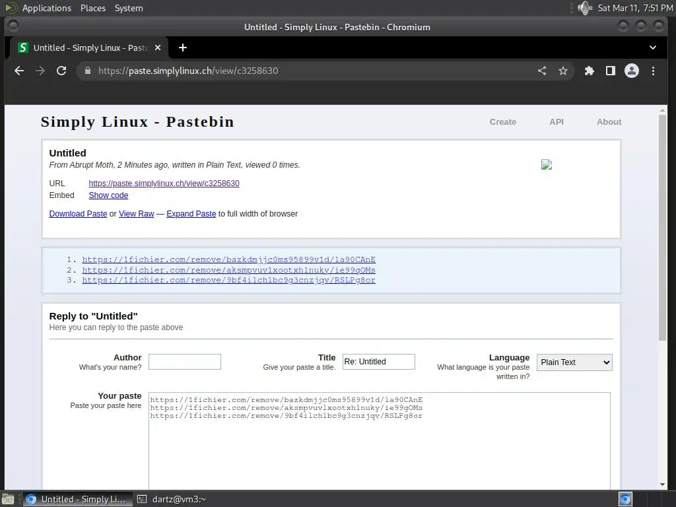The height and width of the screenshot is (507, 676).
Task: Close the Untitled - Simply Linux tab
Action: pyautogui.click(x=158, y=48)
